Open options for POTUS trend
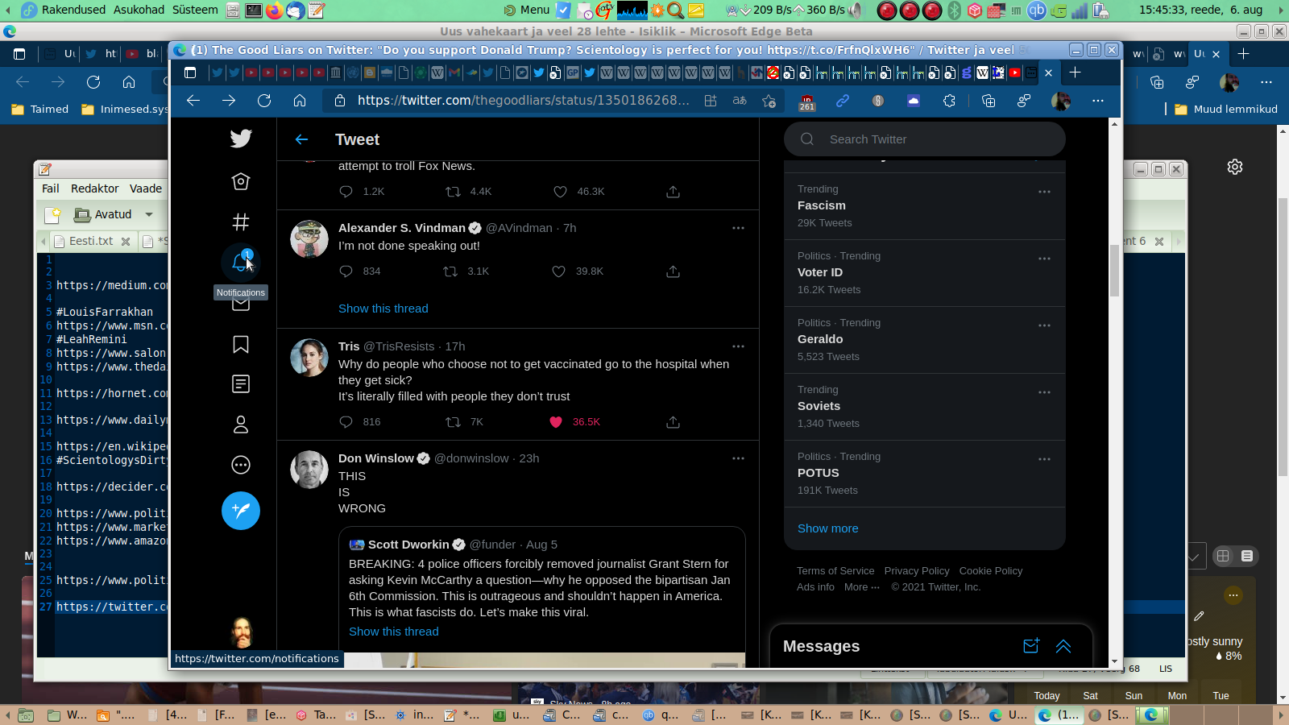The image size is (1289, 725). click(1044, 459)
